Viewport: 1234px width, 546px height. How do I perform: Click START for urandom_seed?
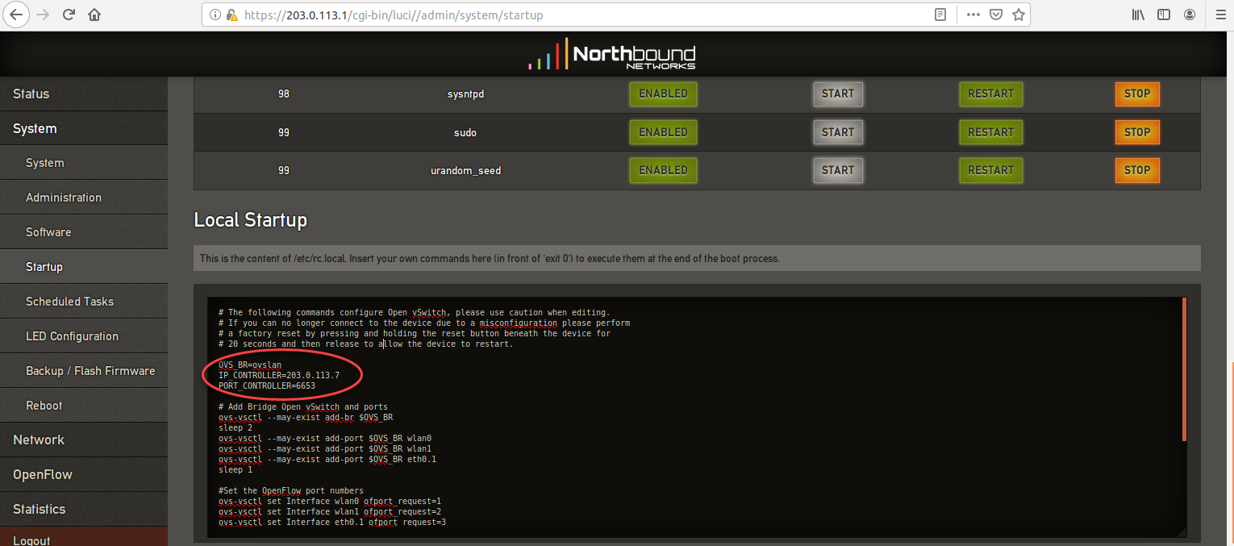tap(838, 170)
